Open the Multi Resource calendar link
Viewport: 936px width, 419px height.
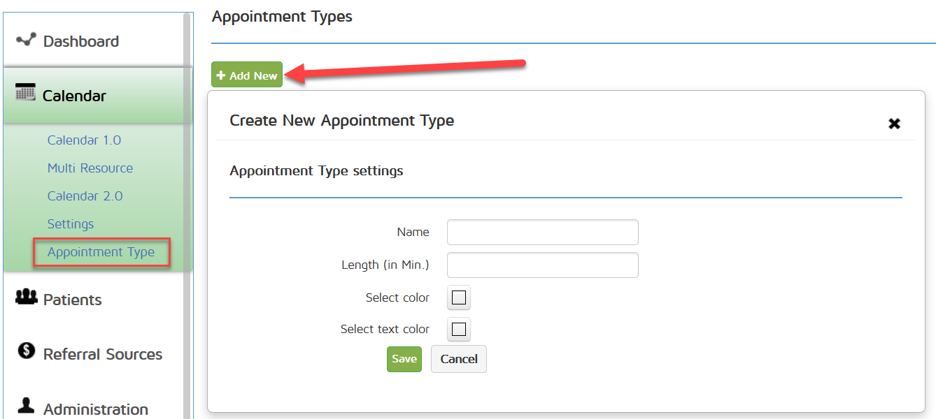coord(90,168)
